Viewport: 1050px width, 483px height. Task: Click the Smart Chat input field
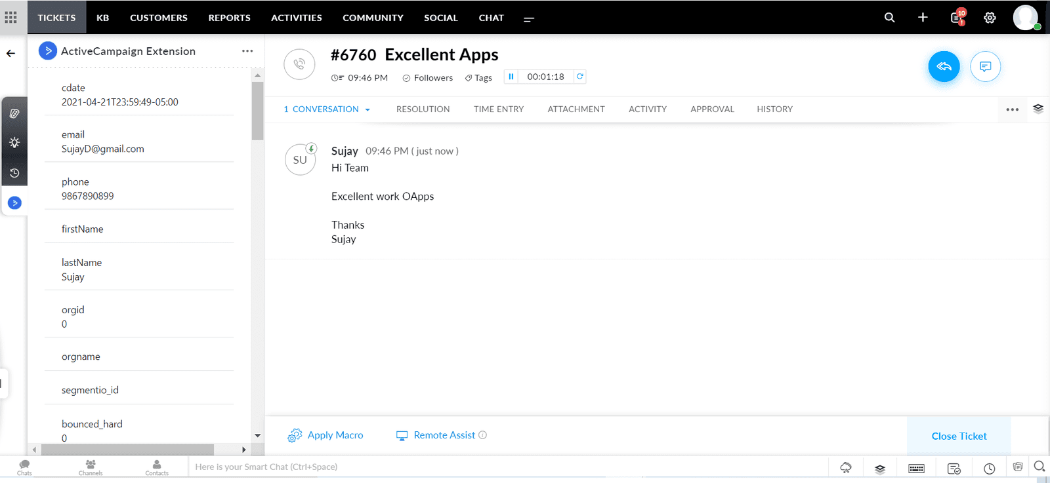509,467
